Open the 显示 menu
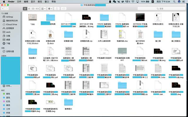Viewport: 188px width, 117px height. click(33, 2)
